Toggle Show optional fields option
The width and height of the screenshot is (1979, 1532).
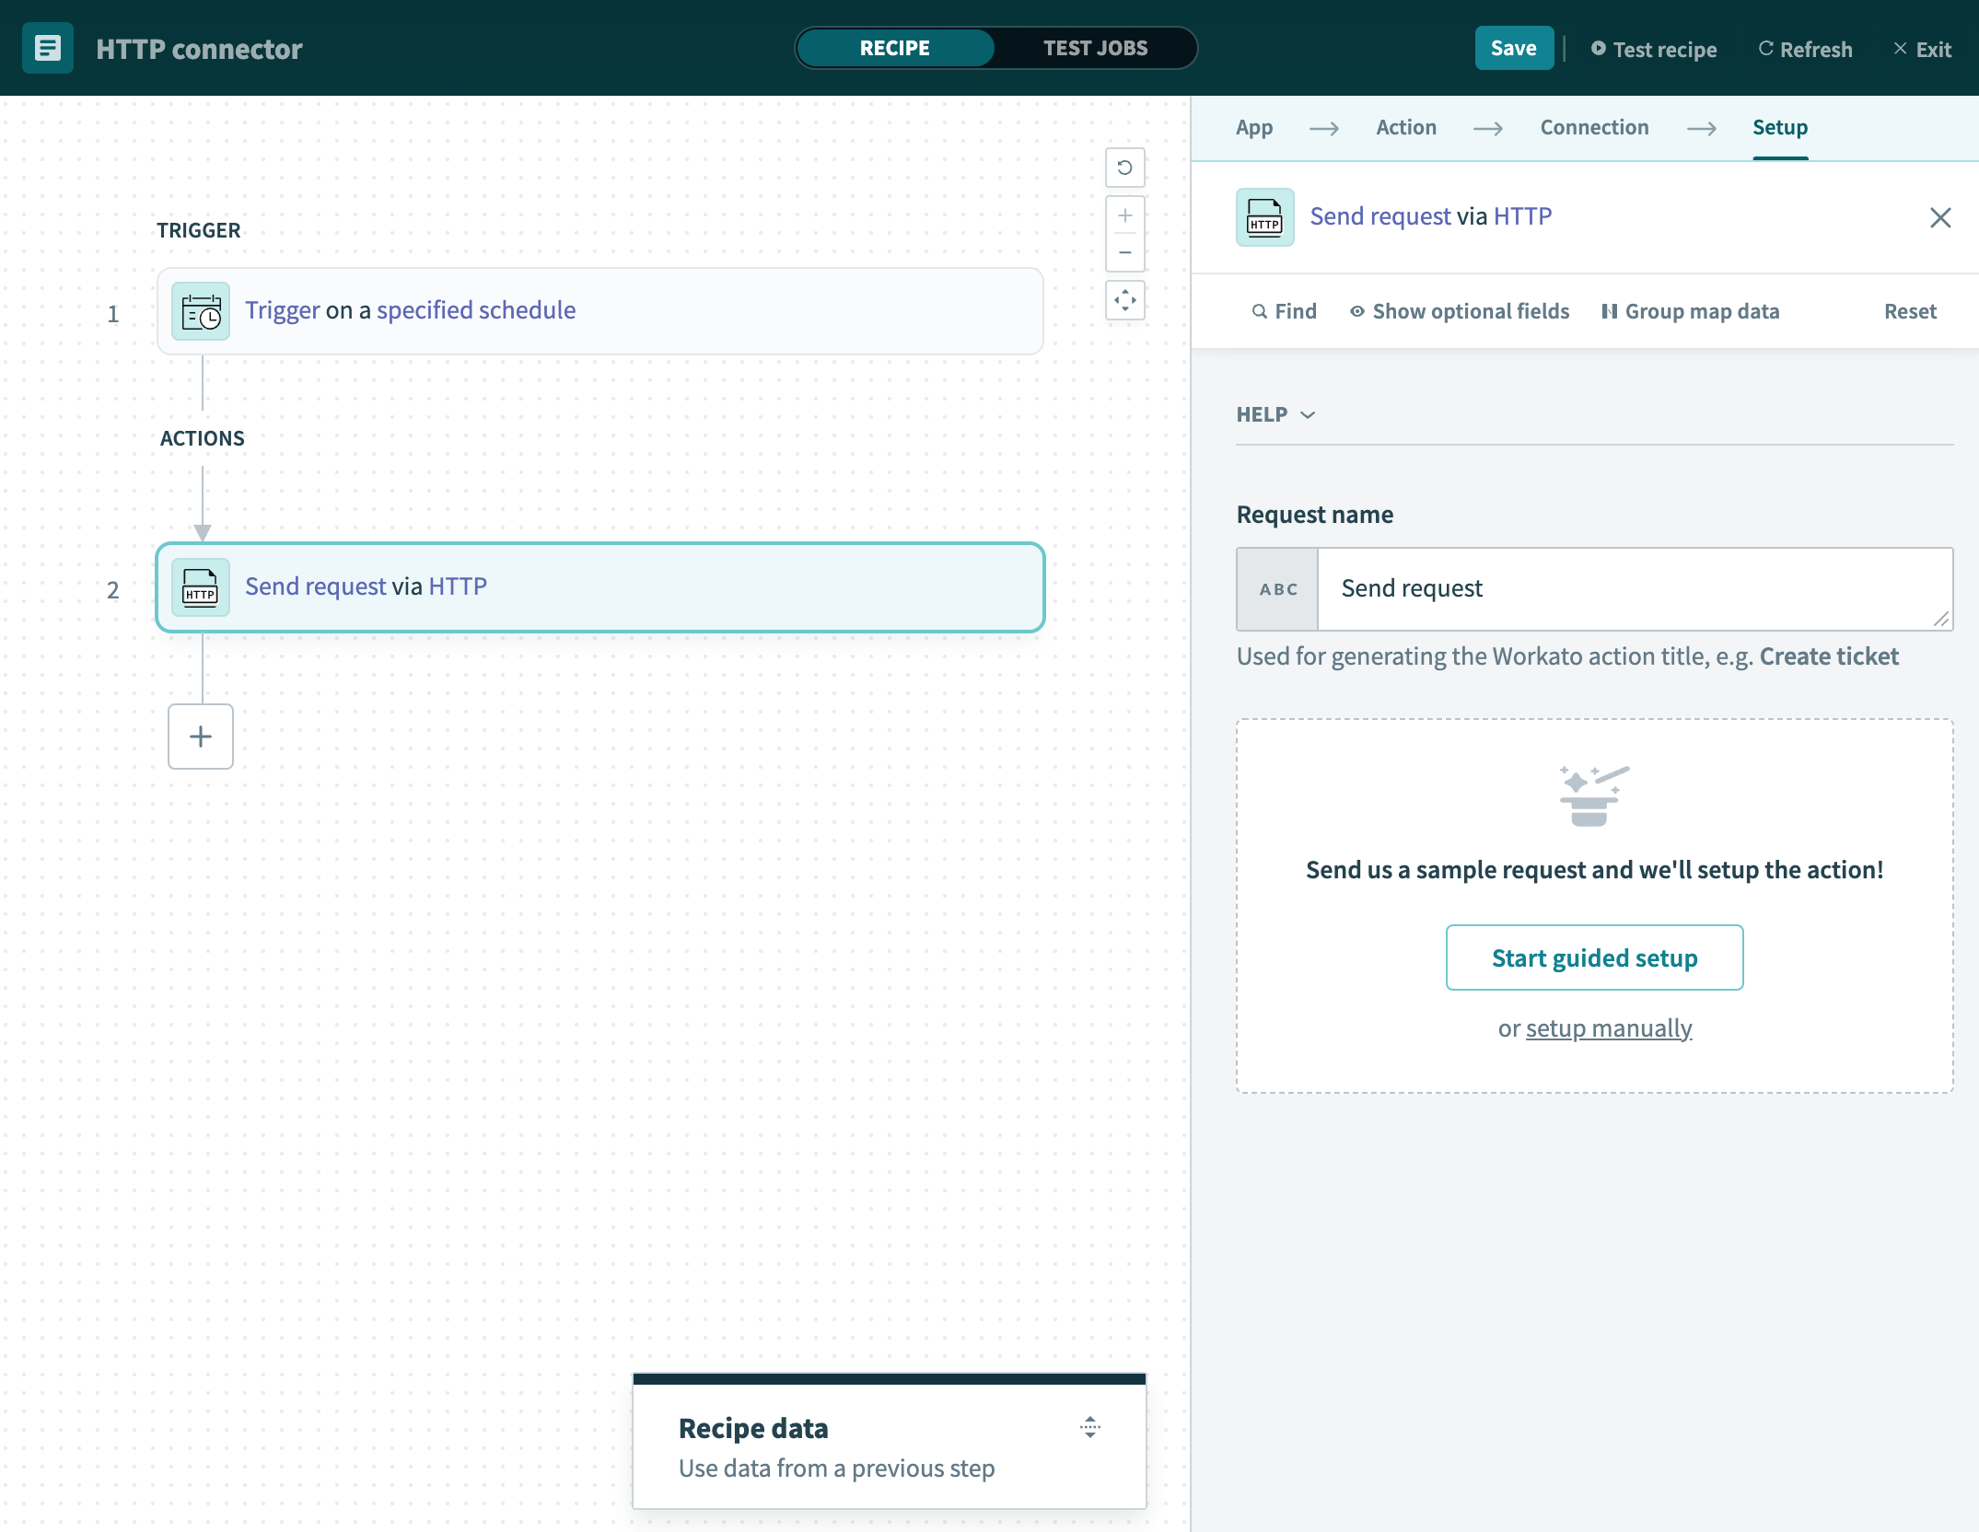(x=1459, y=311)
